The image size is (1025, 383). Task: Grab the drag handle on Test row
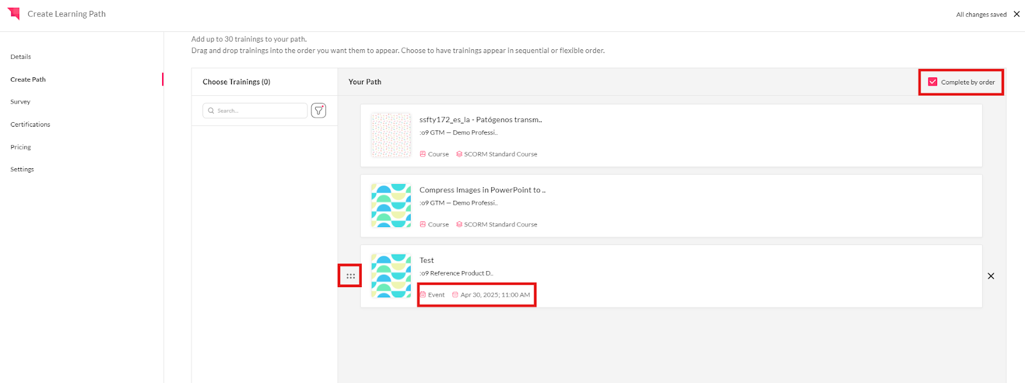[x=350, y=276]
